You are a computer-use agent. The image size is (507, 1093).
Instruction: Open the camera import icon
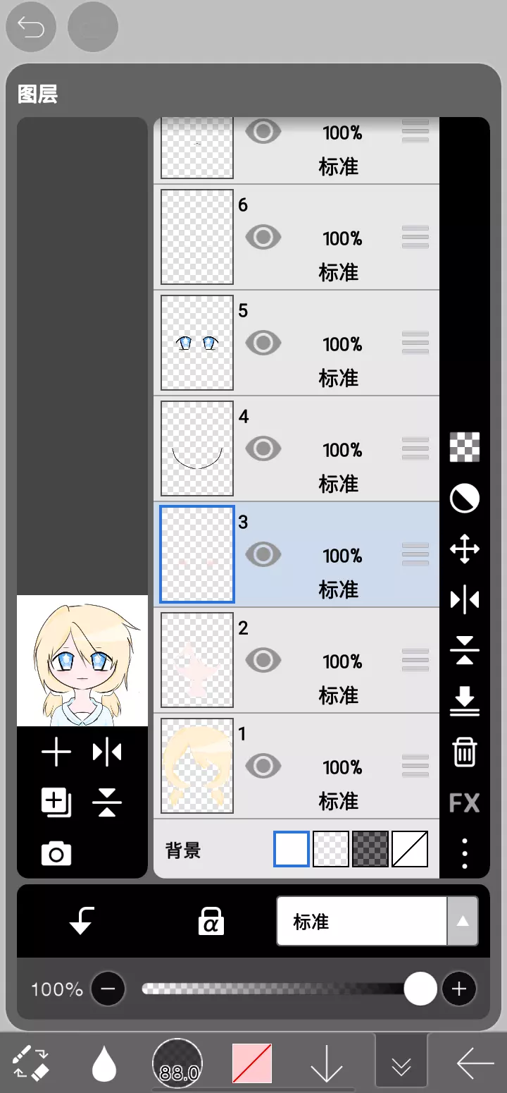coord(56,854)
